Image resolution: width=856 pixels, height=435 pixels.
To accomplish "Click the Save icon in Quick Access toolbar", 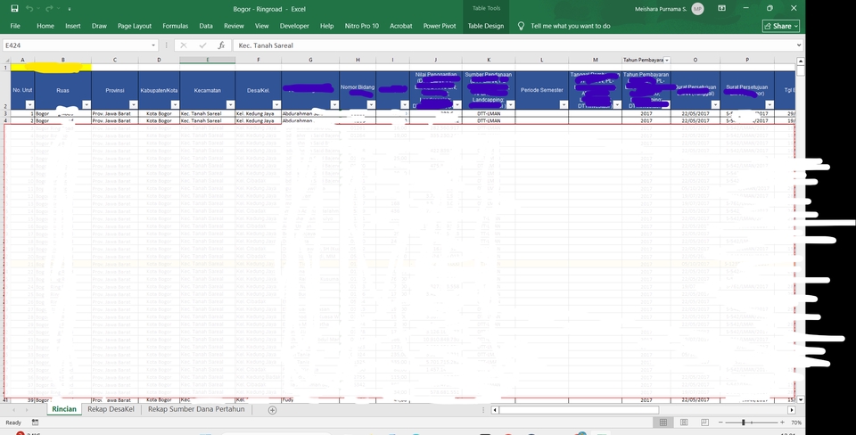I will coord(15,9).
